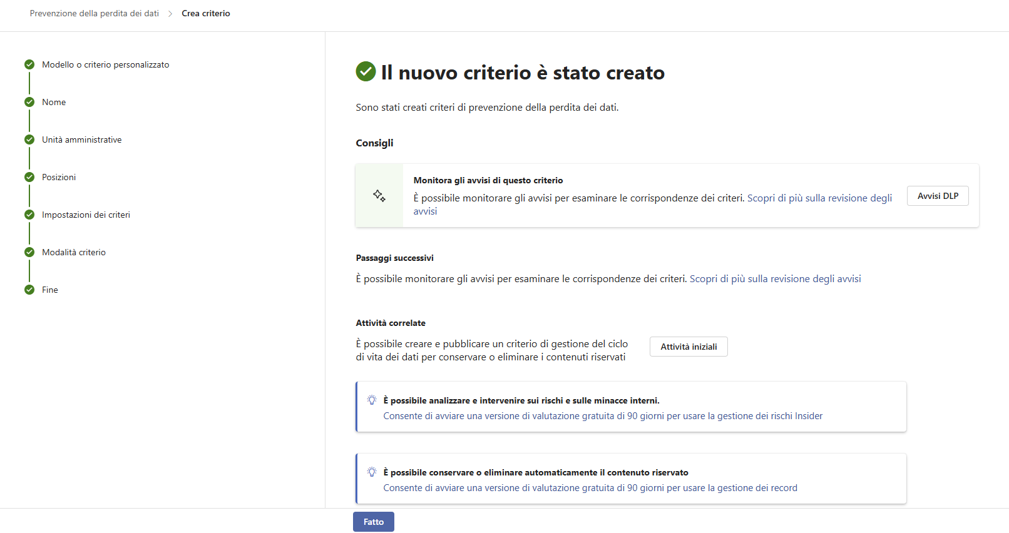
Task: Click the 'Attività correlate' heading
Action: [x=391, y=323]
